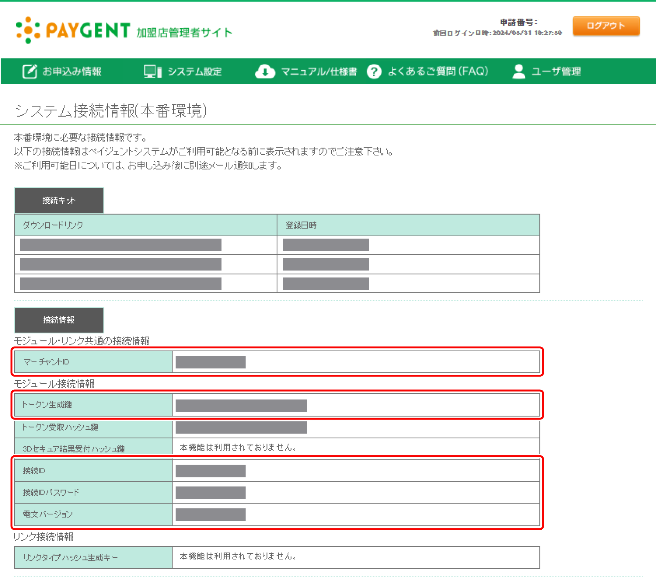Click the question mark FAQ icon
This screenshot has width=656, height=578.
tap(374, 71)
